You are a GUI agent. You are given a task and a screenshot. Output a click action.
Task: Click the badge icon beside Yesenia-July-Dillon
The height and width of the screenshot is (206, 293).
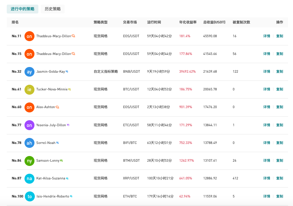(x=68, y=125)
